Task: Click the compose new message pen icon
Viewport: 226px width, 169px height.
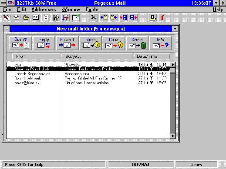Action: (6, 18)
